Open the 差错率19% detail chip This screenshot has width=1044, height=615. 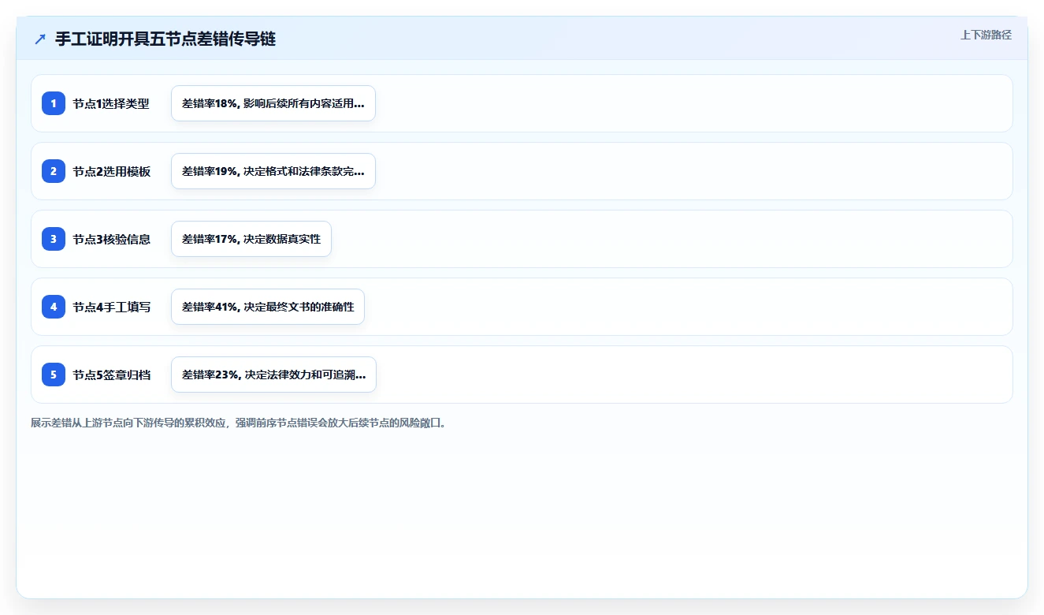point(273,171)
